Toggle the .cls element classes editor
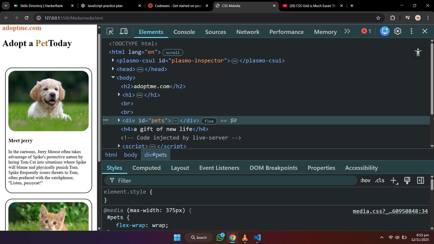434x244 pixels. tap(379, 180)
